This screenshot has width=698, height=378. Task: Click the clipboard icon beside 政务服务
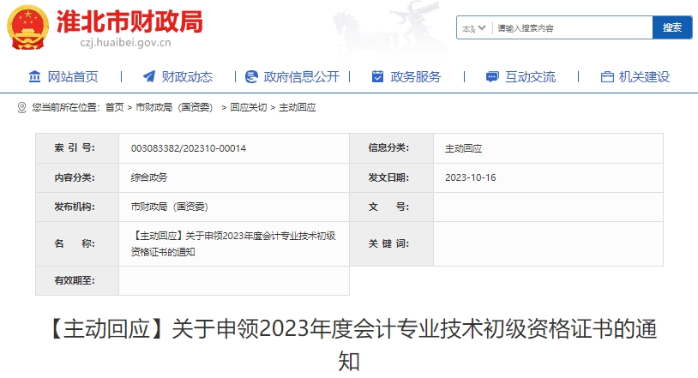(377, 77)
